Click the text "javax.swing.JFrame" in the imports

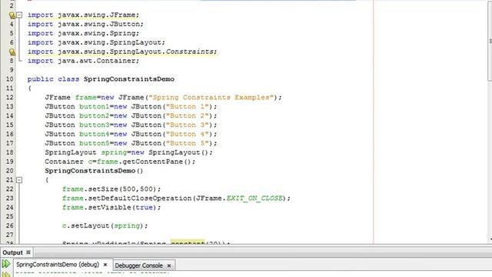(96, 15)
